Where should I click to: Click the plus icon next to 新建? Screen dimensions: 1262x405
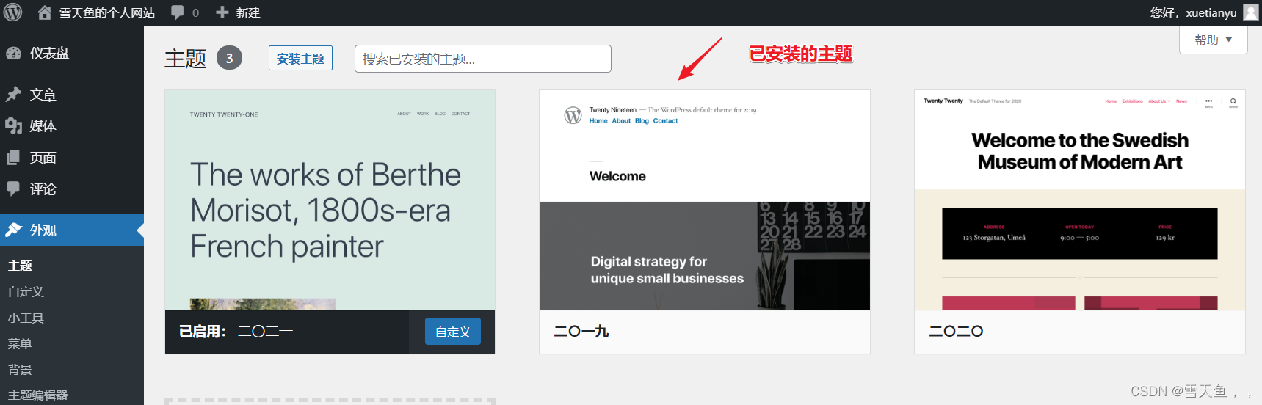(222, 12)
